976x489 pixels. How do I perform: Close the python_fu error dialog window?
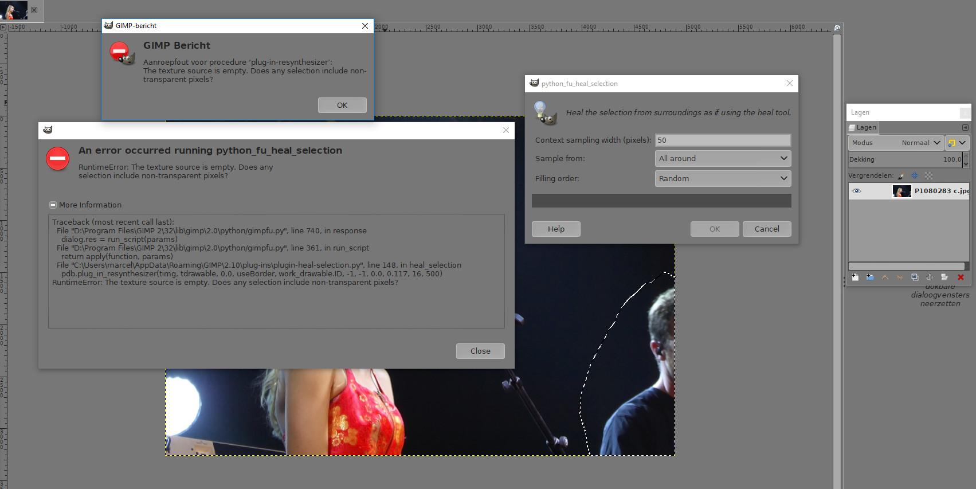(x=505, y=130)
